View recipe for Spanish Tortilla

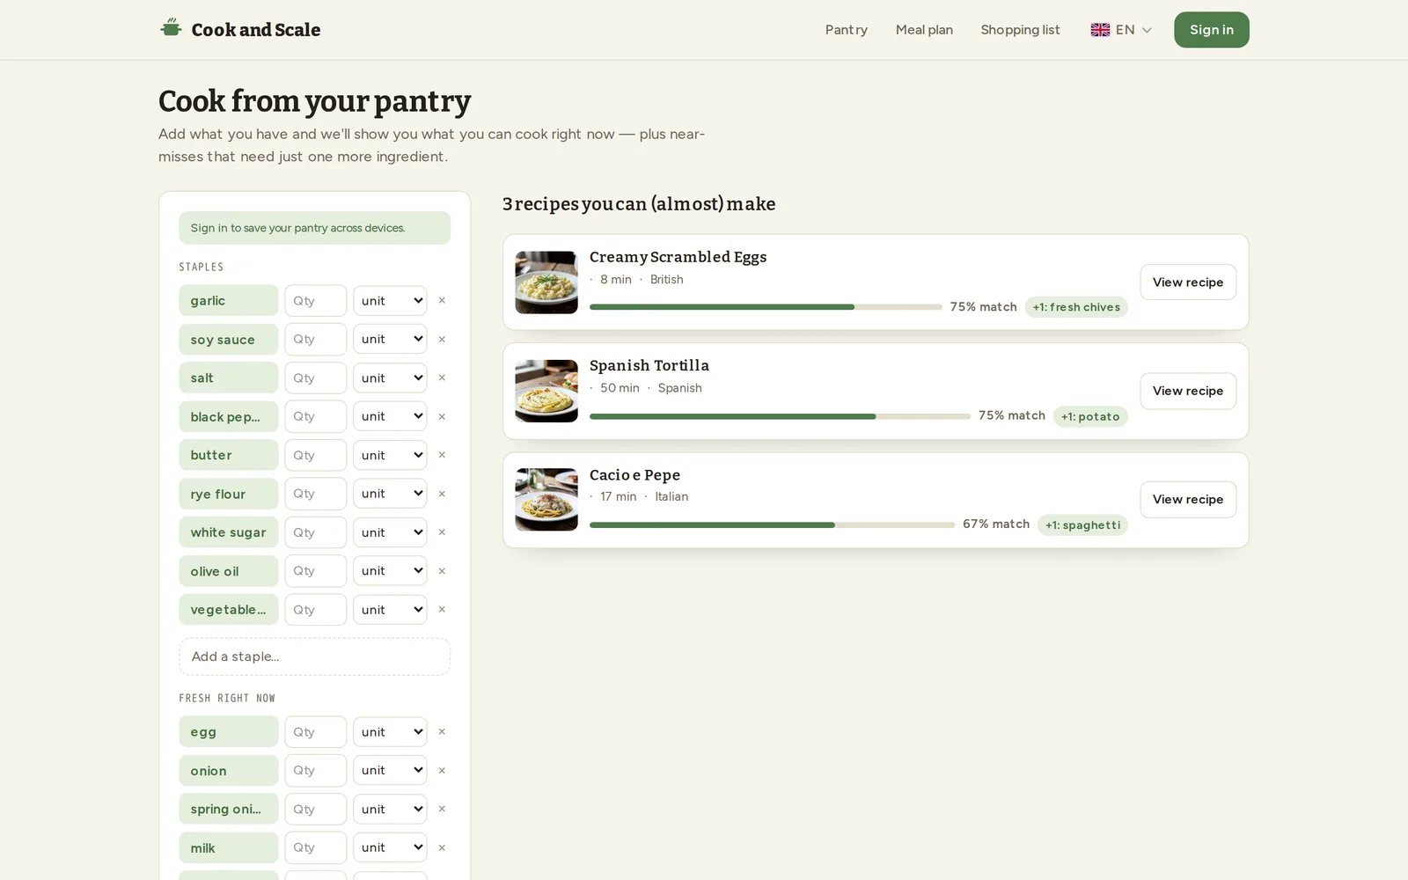coord(1188,391)
